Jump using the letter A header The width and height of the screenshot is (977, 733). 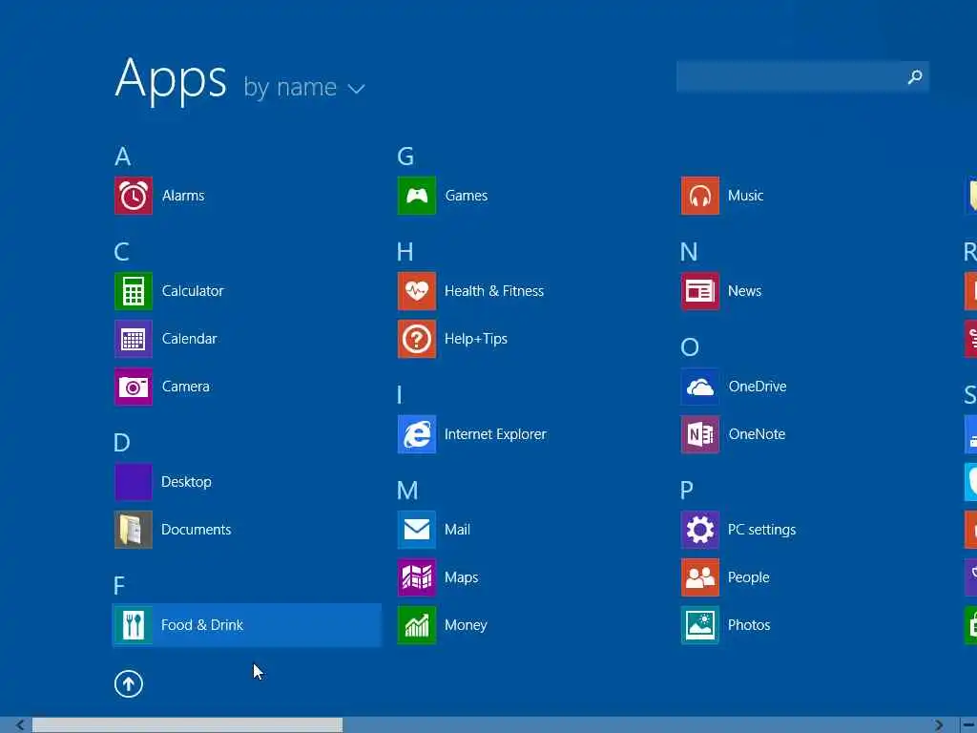point(123,157)
